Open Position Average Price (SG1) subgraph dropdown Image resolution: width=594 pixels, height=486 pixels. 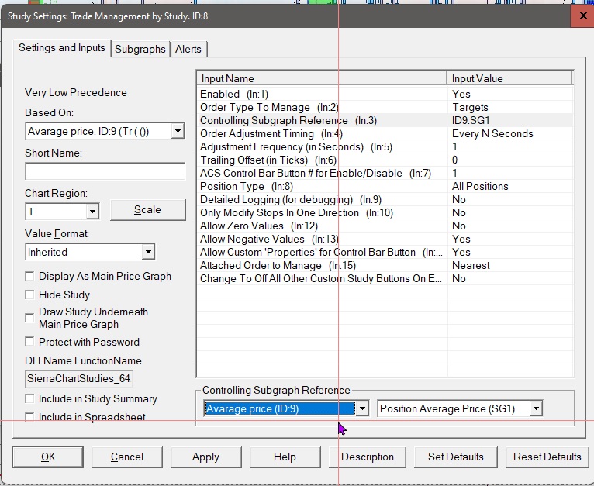[535, 408]
